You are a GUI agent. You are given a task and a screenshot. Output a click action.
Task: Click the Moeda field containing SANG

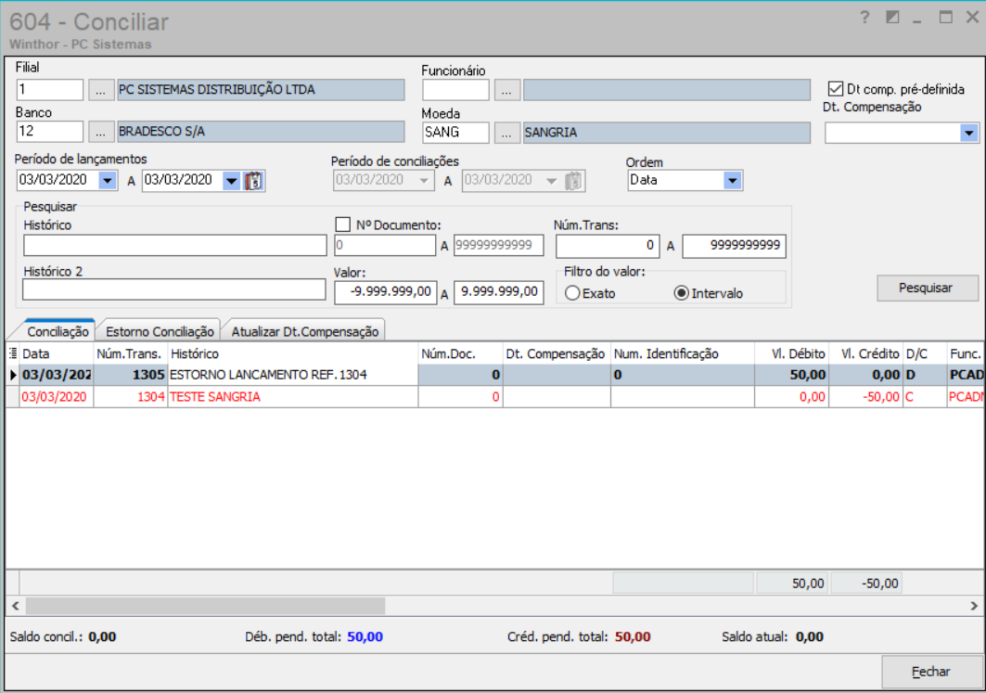click(x=456, y=133)
